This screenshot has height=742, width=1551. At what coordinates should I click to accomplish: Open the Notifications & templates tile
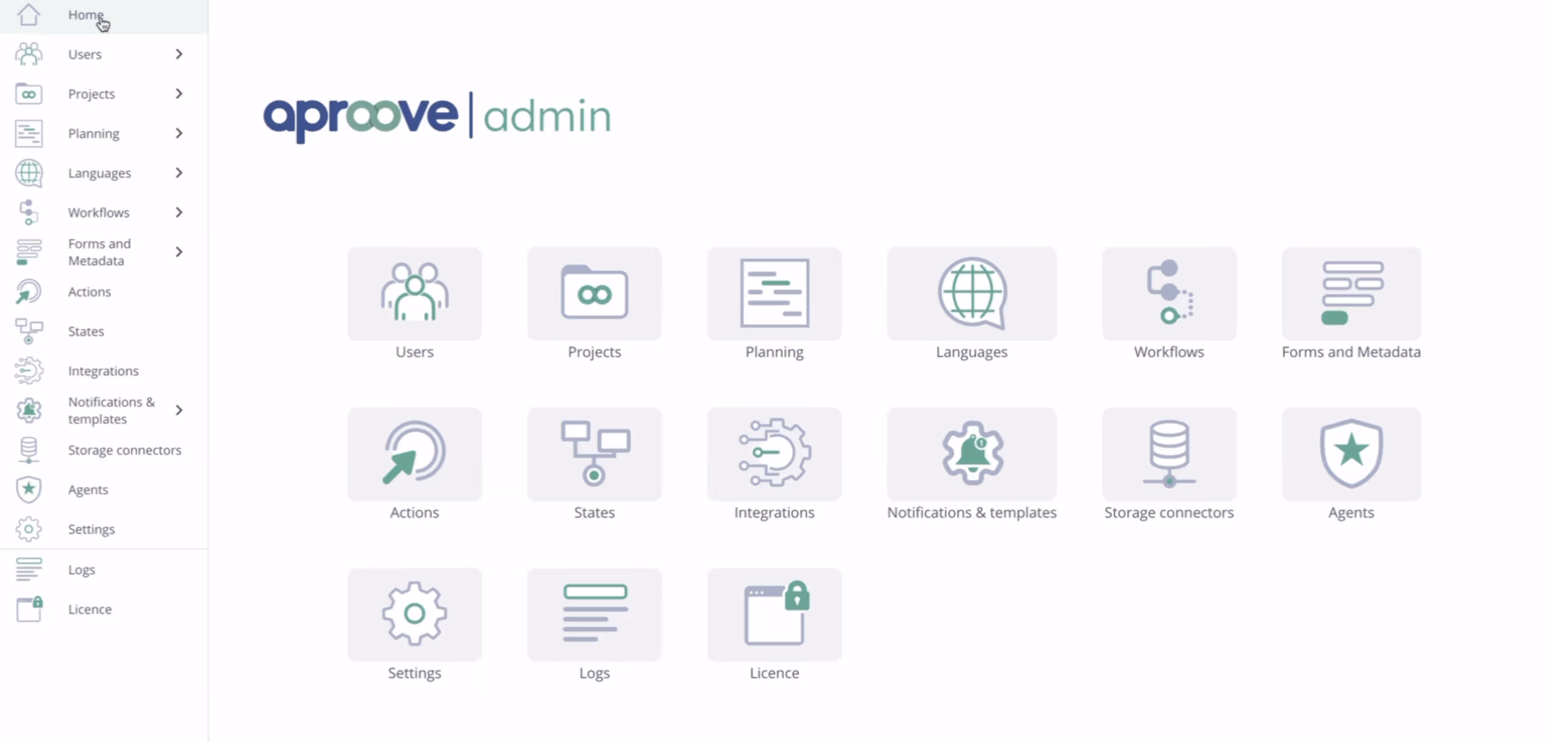pyautogui.click(x=972, y=454)
